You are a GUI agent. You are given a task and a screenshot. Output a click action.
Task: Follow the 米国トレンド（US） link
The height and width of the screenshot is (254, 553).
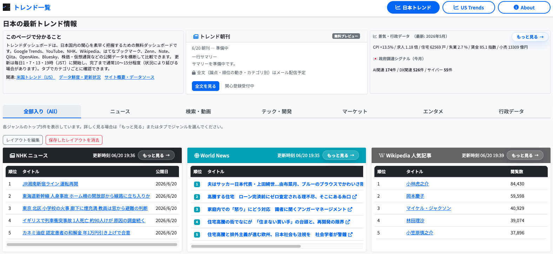(36, 77)
